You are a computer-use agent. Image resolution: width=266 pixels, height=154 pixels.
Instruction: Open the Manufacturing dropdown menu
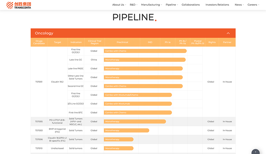[x=151, y=5]
